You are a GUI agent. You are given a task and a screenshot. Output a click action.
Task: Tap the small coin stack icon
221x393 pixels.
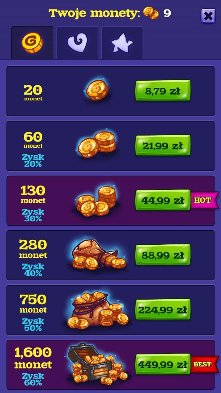click(97, 145)
